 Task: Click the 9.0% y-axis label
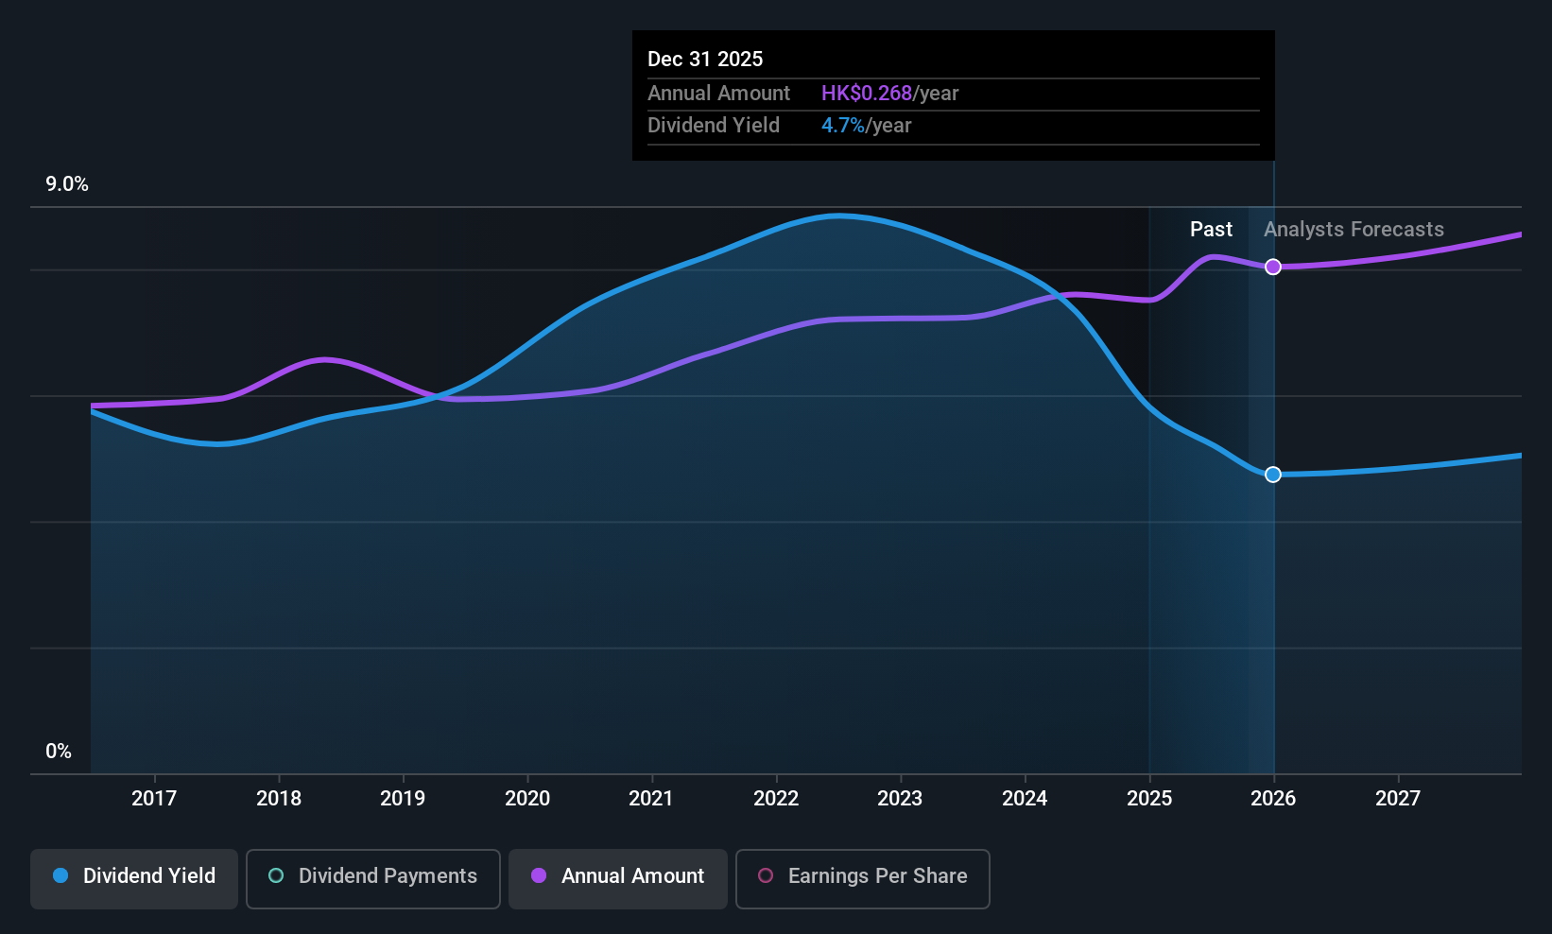point(67,184)
